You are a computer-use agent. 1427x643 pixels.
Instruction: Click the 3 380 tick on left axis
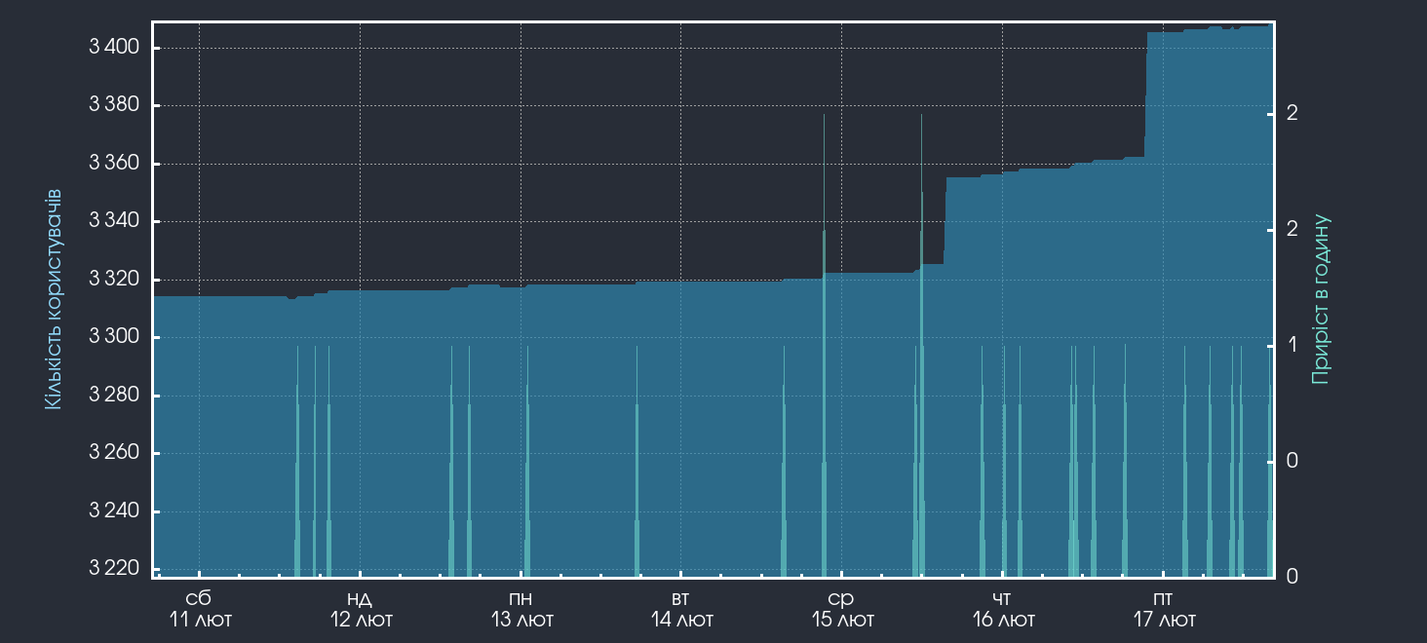[114, 105]
